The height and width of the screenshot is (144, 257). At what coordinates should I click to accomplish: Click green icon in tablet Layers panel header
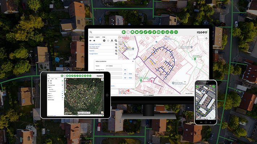coord(63,81)
